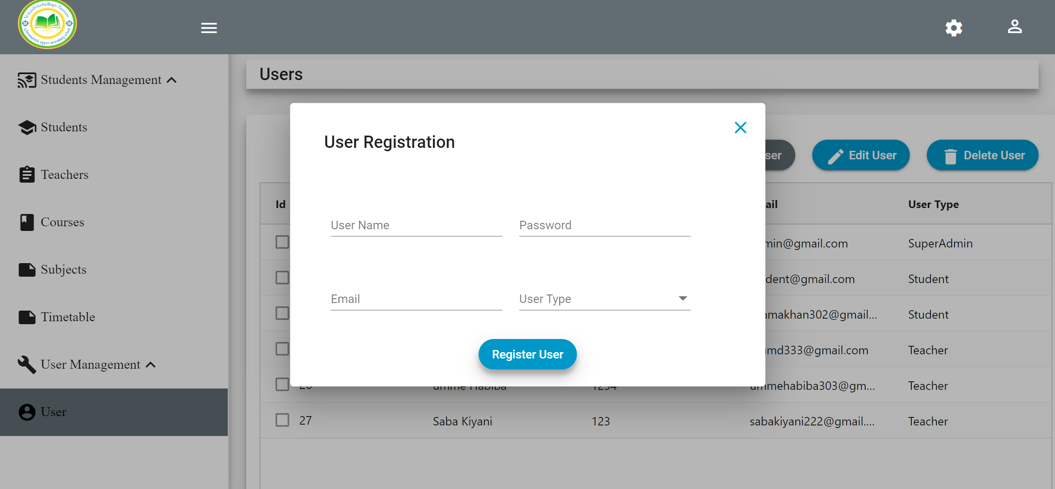Select the checkbox in the ummehabiba303 row
Screen dimensions: 1055x489
(x=282, y=384)
